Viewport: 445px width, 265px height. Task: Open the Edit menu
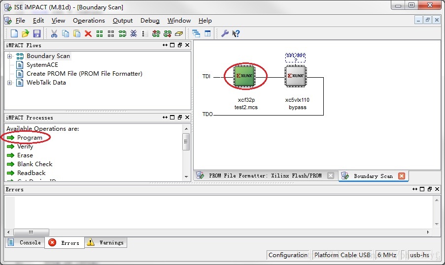tap(38, 20)
